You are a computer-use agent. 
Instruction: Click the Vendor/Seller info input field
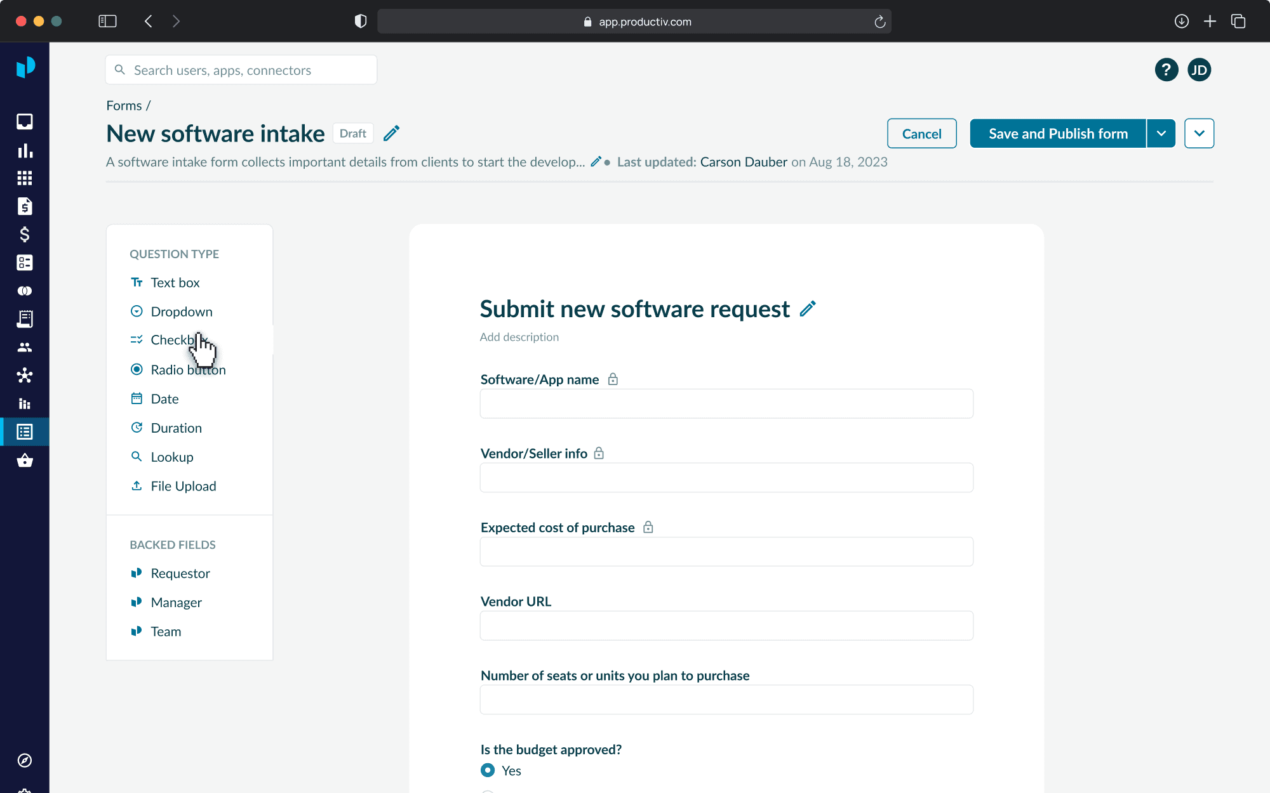tap(726, 478)
